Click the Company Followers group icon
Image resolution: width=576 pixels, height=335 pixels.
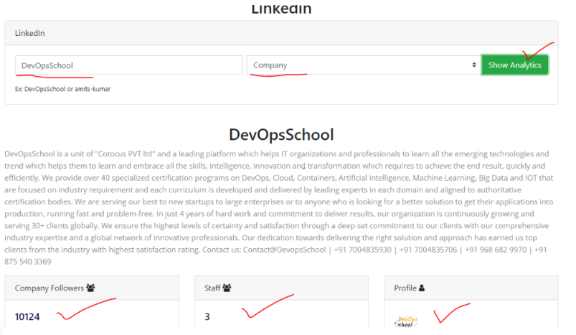(x=90, y=288)
